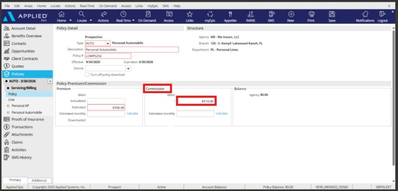Image resolution: width=398 pixels, height=191 pixels.
Task: Open the Actions menu in menu bar
Action: (x=70, y=6)
